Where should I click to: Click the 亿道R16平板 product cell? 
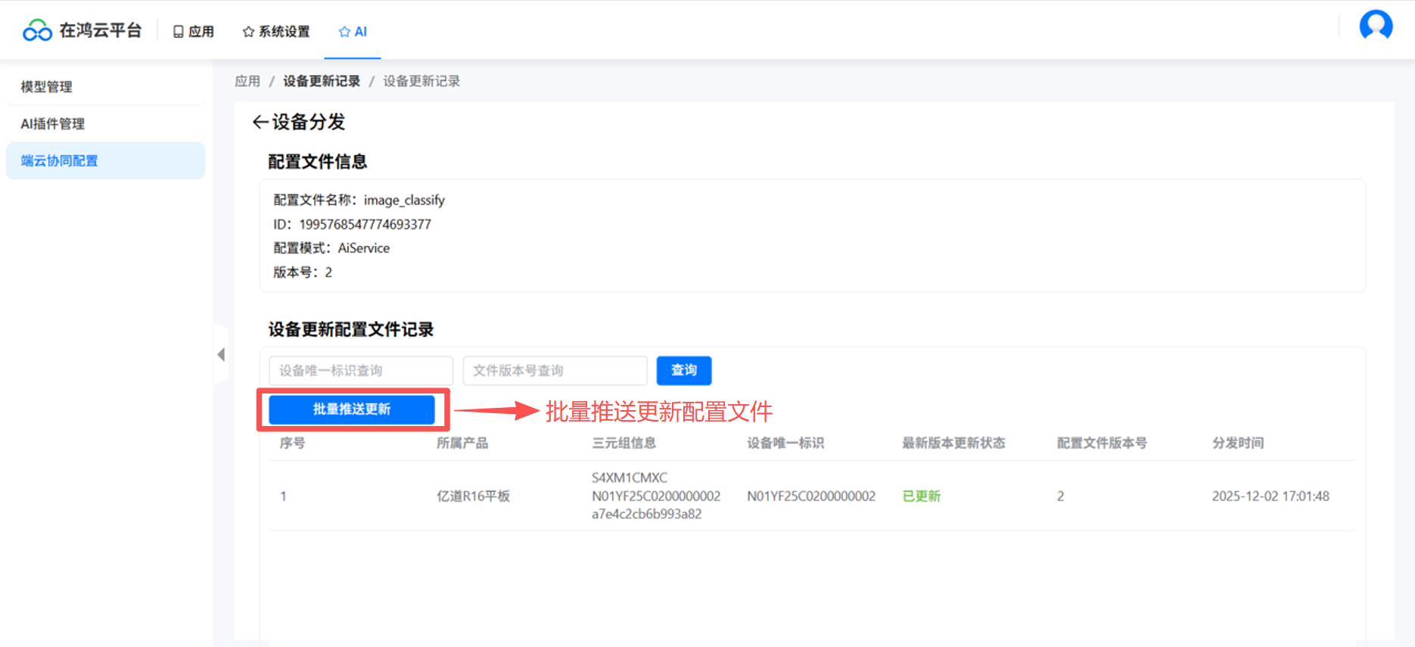tap(473, 496)
